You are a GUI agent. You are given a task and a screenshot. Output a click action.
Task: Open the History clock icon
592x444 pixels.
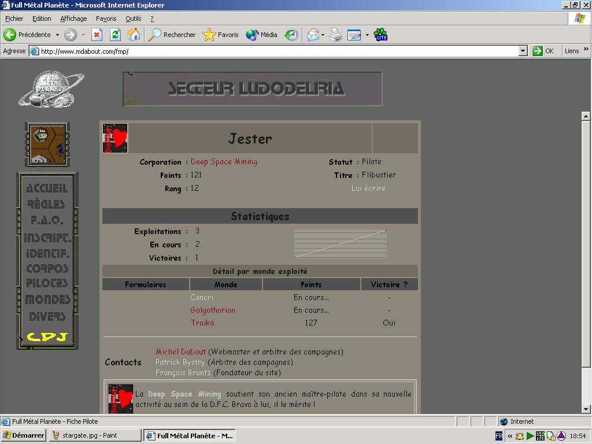[x=291, y=35]
